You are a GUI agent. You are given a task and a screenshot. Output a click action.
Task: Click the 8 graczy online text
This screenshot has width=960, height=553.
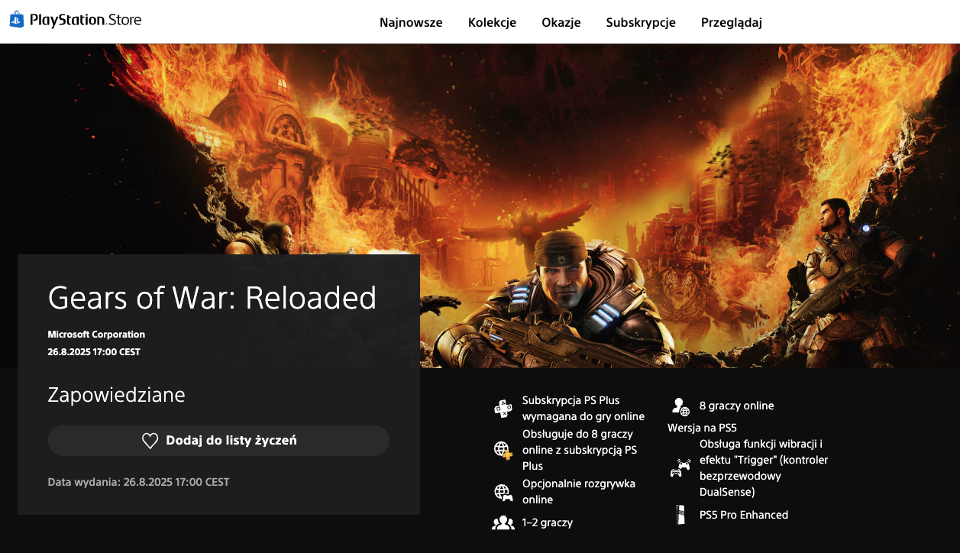tap(737, 406)
